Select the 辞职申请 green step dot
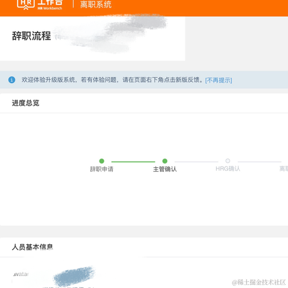The height and width of the screenshot is (288, 288). click(x=101, y=161)
